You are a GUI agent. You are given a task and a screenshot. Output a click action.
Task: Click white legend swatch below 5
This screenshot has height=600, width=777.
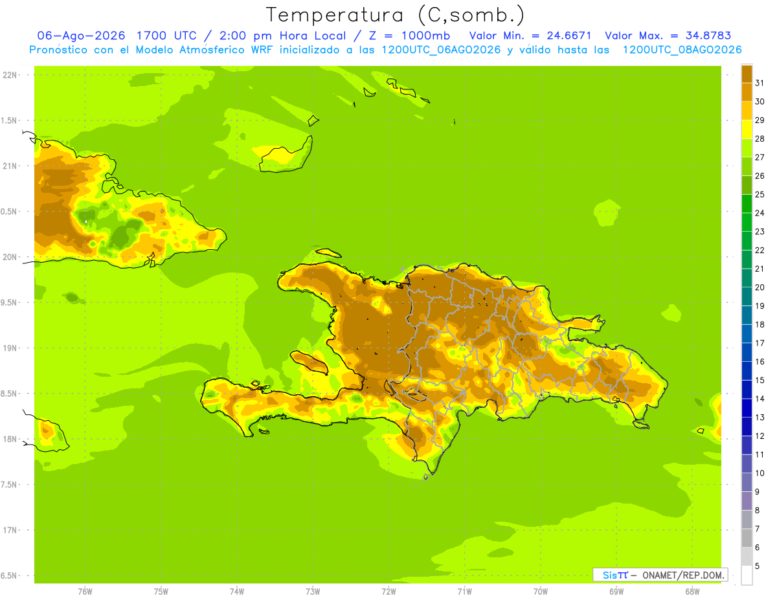(x=747, y=575)
